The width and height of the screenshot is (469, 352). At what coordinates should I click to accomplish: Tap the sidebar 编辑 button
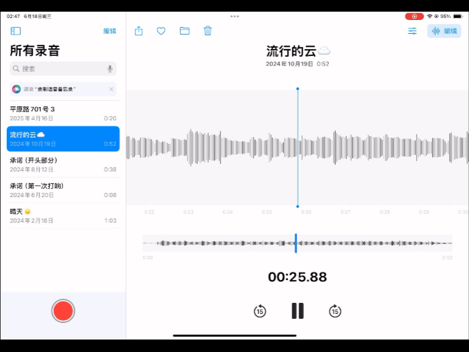pos(109,31)
